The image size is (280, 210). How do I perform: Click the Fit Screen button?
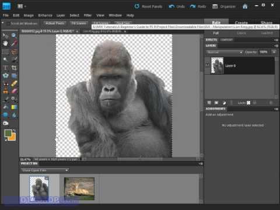[79, 23]
